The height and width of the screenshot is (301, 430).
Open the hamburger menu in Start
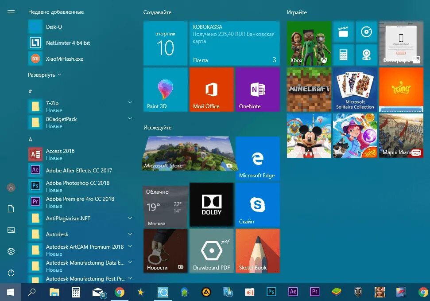pos(11,12)
